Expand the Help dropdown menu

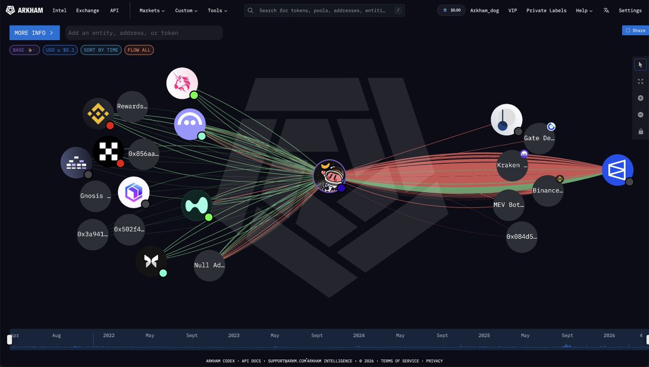[x=584, y=10]
